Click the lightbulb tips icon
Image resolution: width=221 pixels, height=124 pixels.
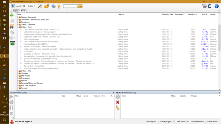click(59, 6)
